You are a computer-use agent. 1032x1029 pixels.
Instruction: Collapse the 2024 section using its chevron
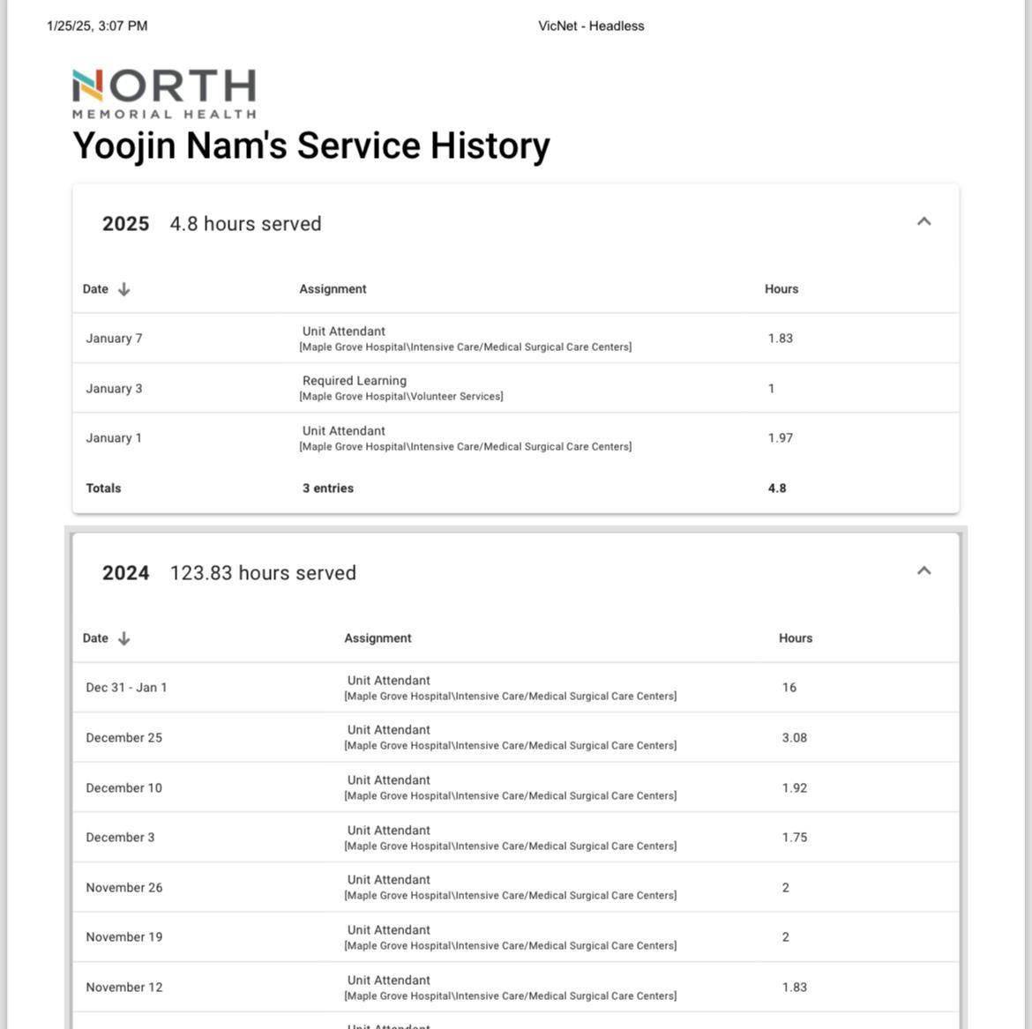tap(924, 570)
